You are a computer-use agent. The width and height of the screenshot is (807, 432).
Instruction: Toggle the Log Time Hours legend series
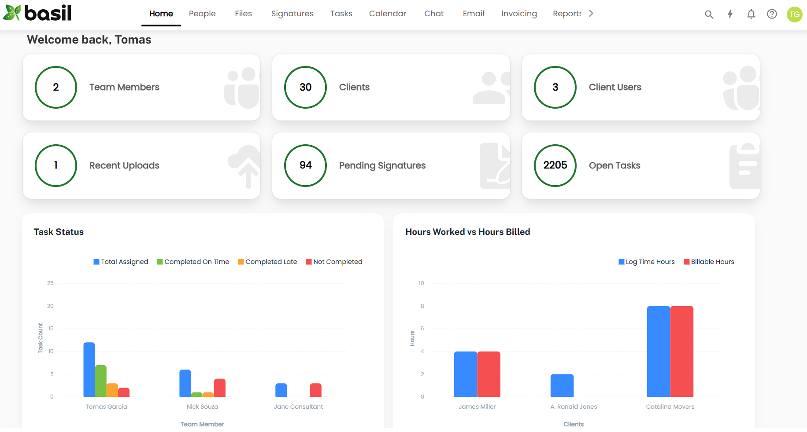646,262
